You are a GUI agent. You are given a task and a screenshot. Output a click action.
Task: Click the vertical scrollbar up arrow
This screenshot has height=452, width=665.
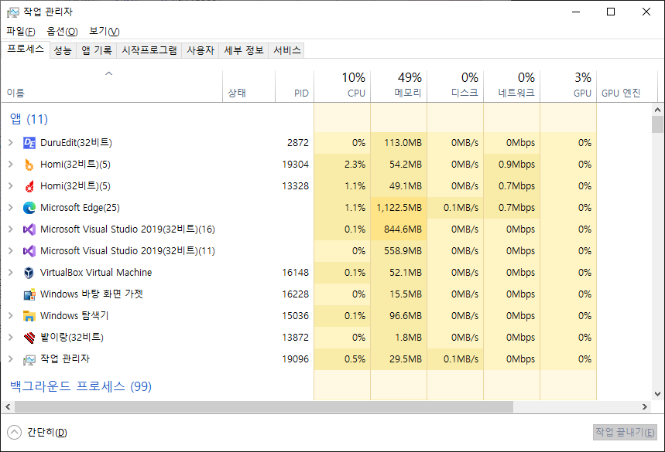(657, 110)
